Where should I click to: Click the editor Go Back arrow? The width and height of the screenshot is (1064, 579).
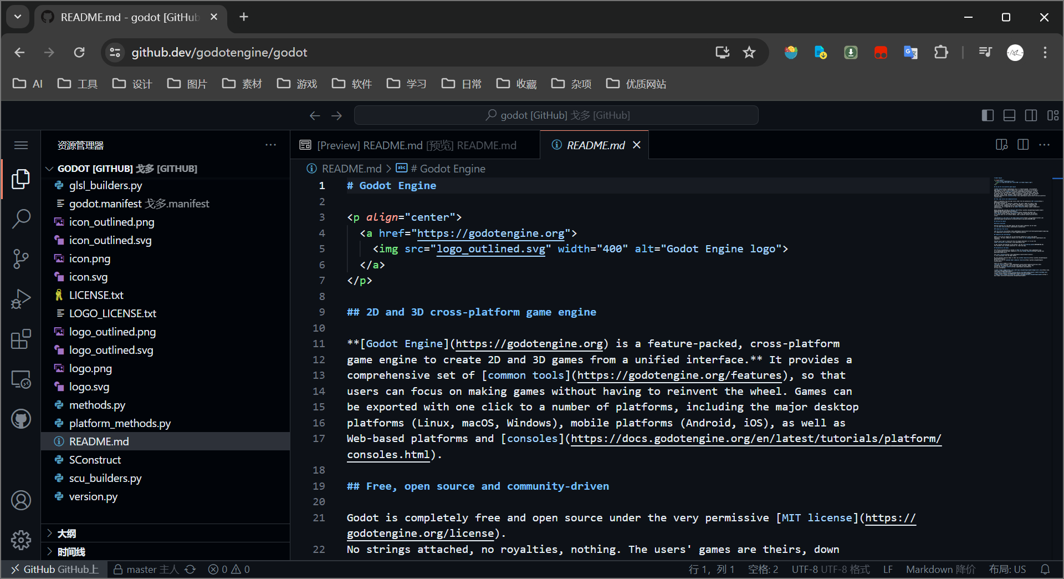[315, 115]
